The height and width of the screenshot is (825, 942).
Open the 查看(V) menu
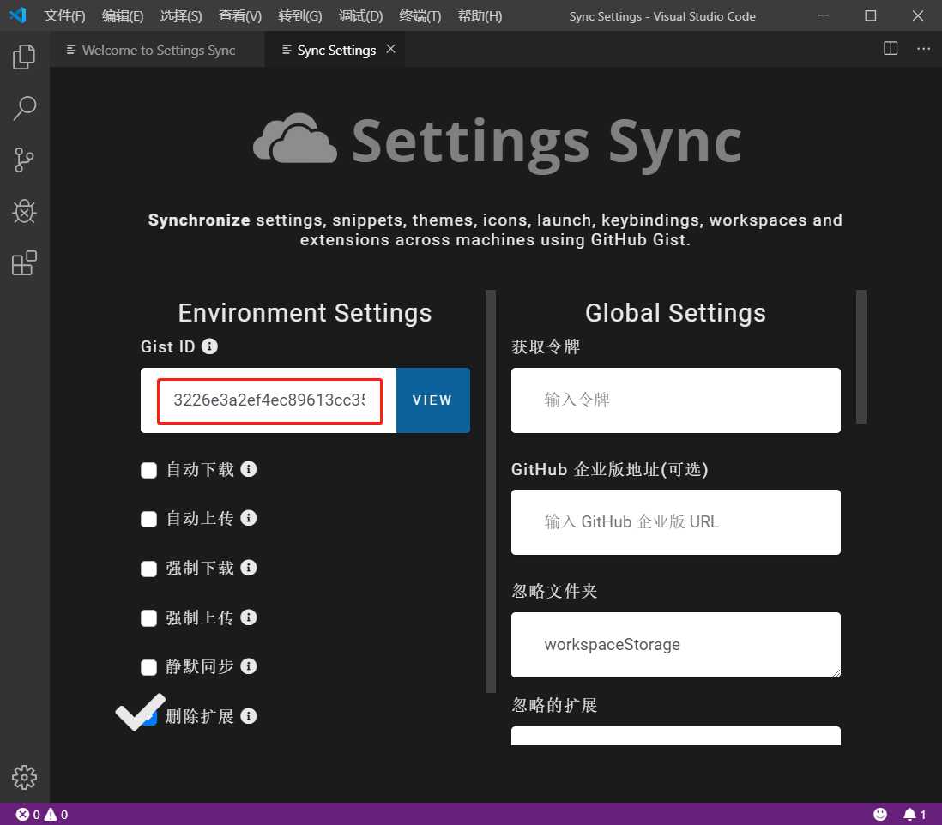pos(239,15)
